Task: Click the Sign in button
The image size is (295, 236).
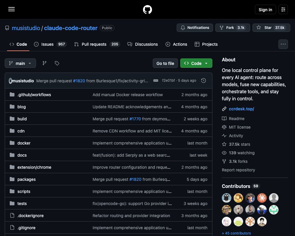Action: point(265,9)
